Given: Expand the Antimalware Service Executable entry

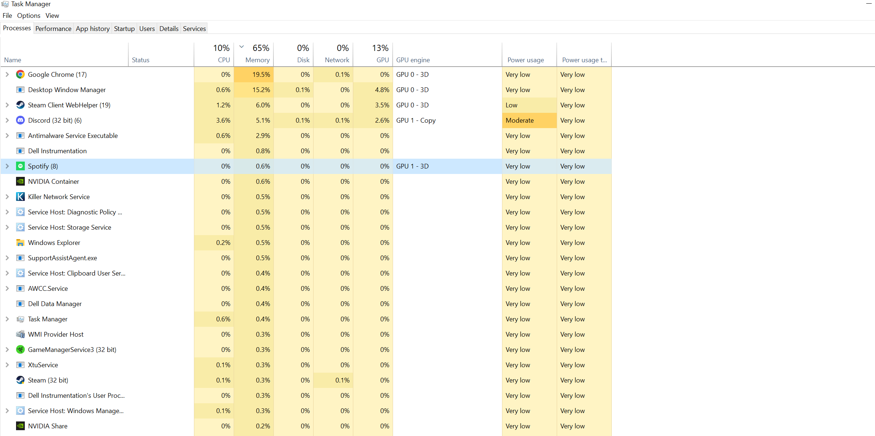Looking at the screenshot, I should 7,136.
